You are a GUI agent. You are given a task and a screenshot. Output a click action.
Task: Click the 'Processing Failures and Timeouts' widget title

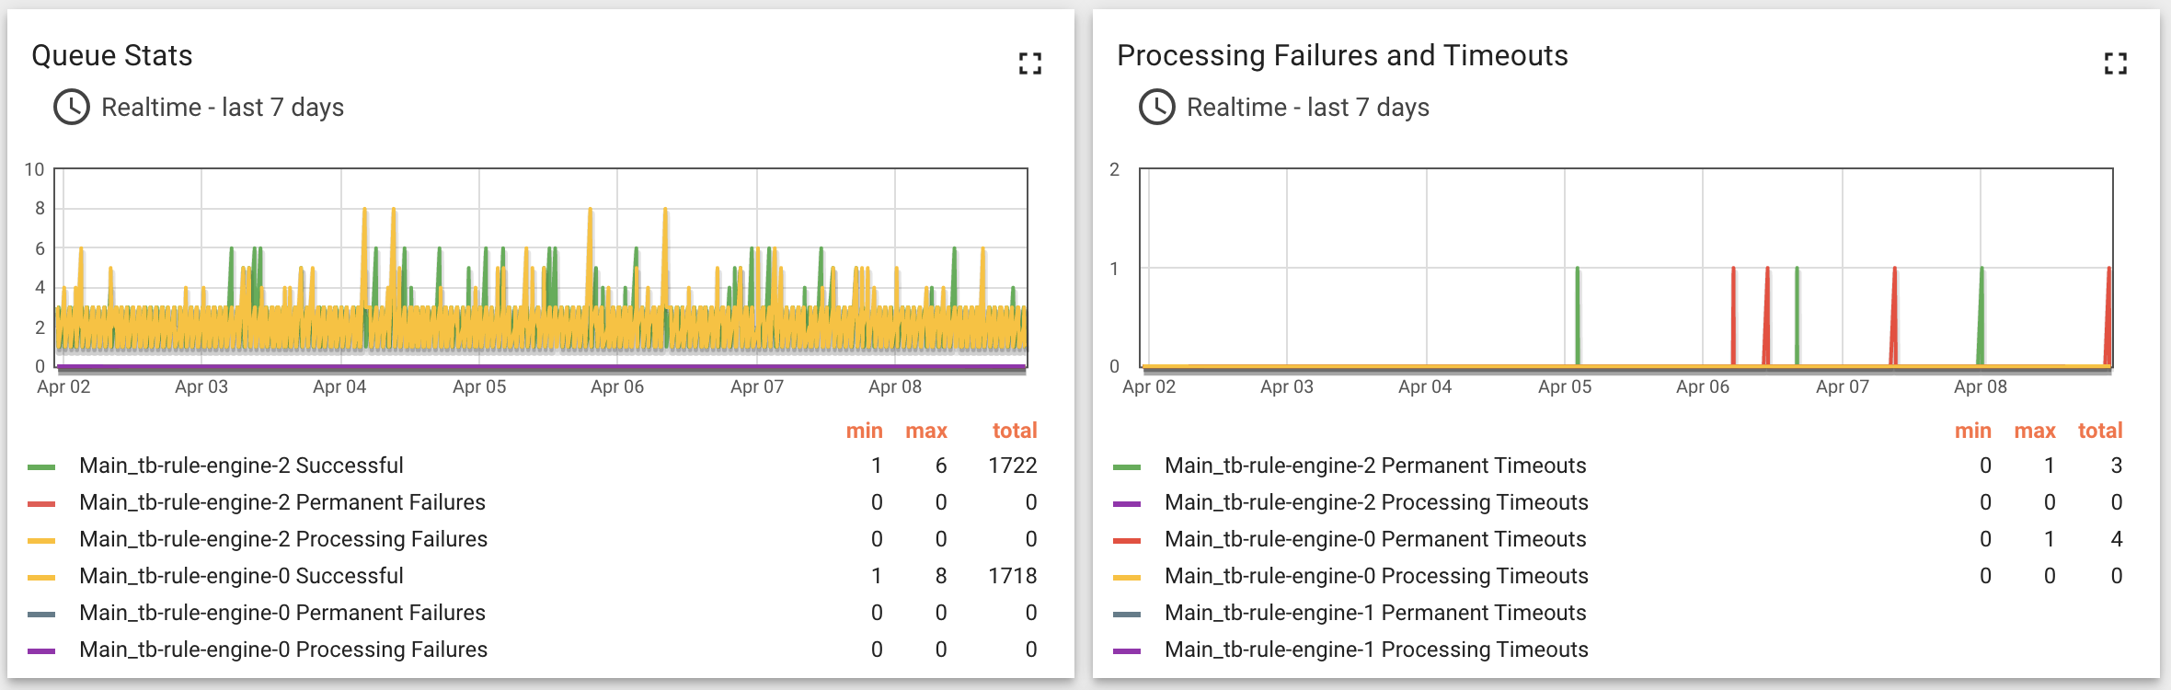(x=1342, y=55)
